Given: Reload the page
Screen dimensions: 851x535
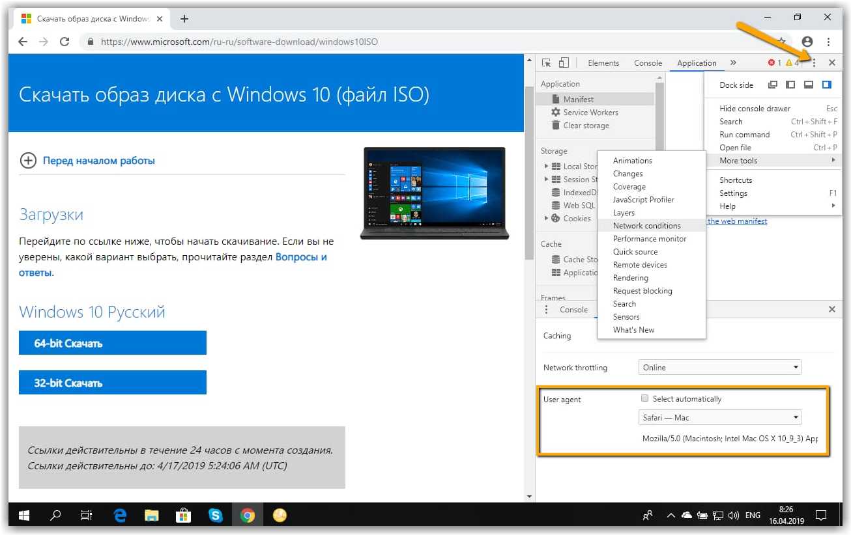Looking at the screenshot, I should [65, 42].
